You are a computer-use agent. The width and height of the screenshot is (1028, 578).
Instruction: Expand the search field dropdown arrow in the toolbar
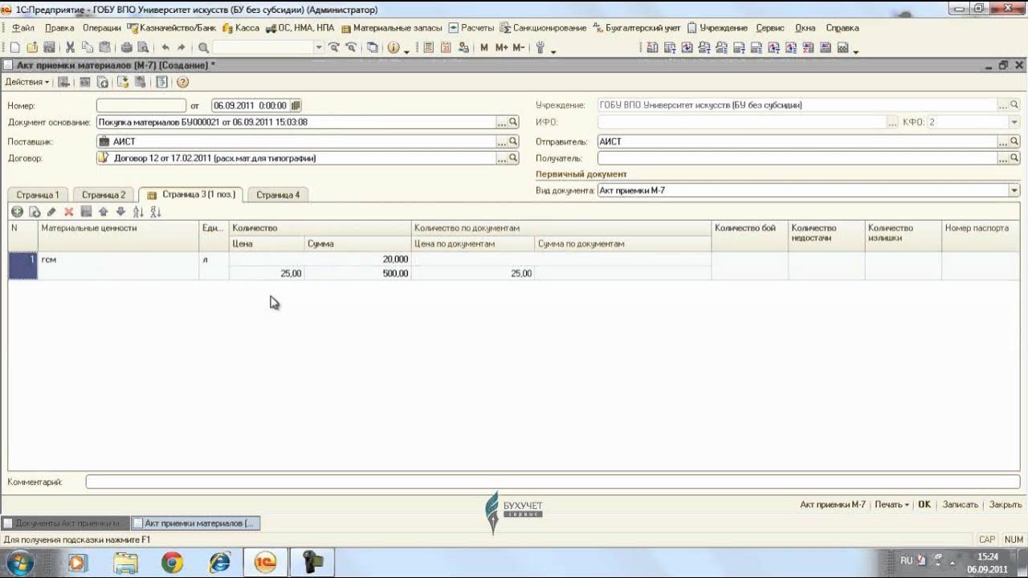click(319, 48)
